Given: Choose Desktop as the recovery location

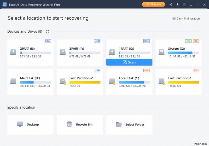Looking at the screenshot, I should click(x=30, y=125).
